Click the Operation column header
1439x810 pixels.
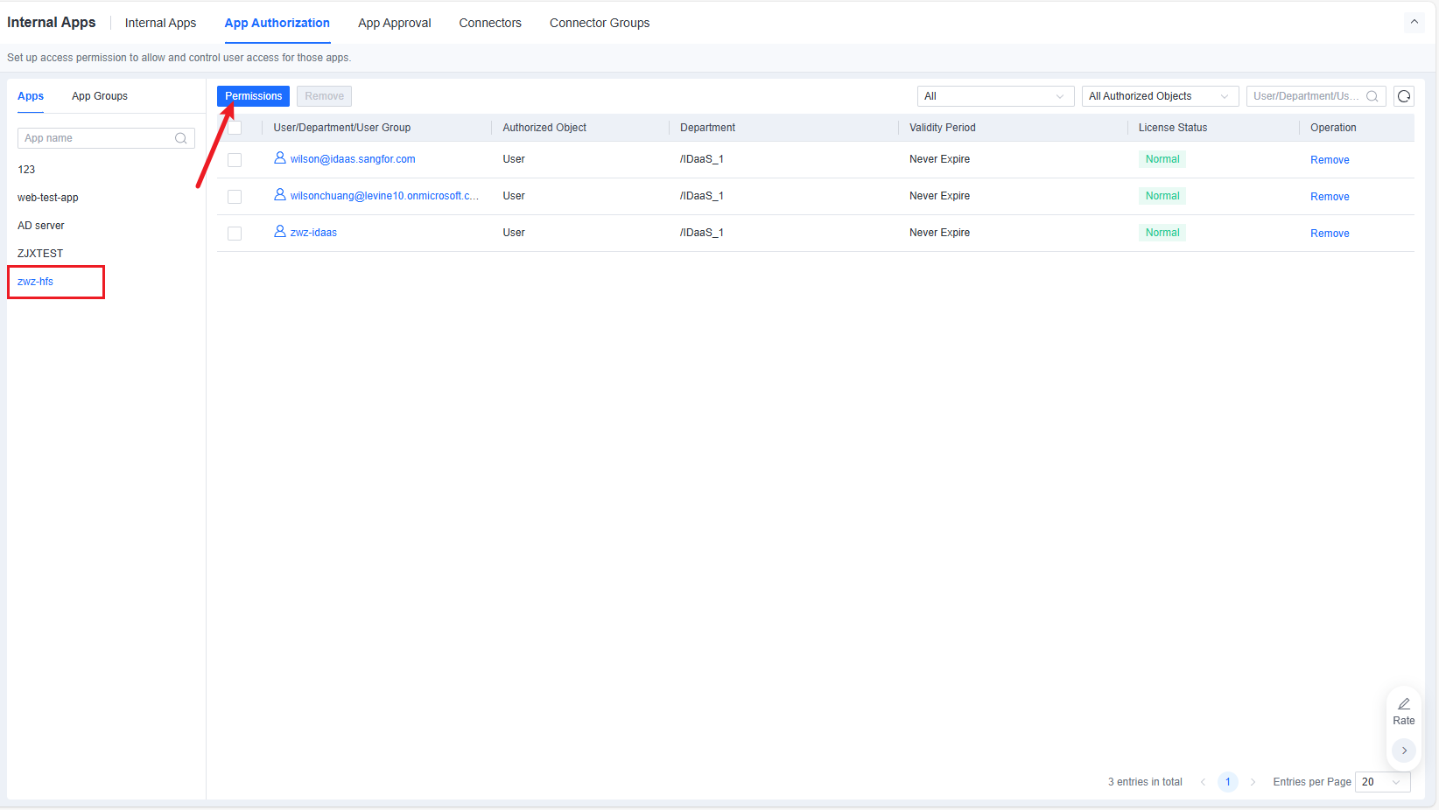click(x=1333, y=128)
